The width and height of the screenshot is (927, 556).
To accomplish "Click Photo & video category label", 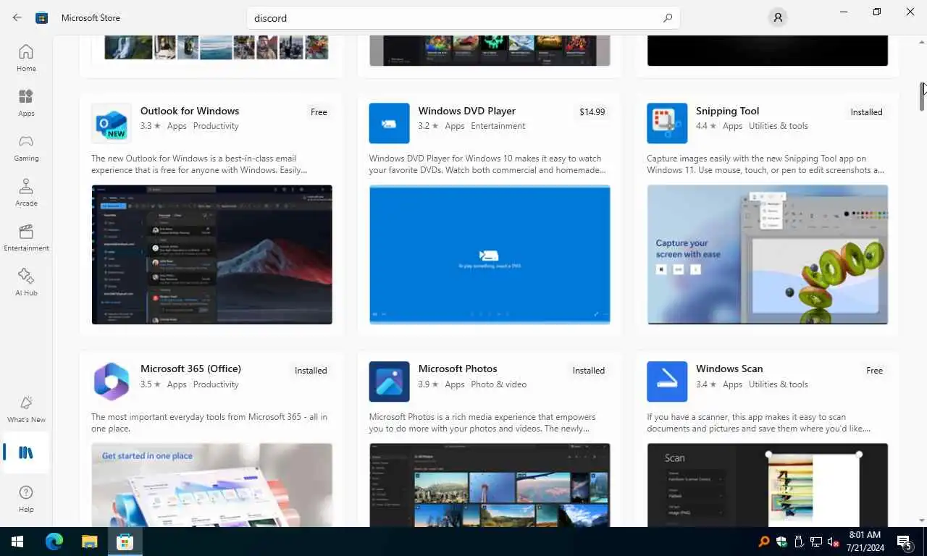I will pyautogui.click(x=499, y=384).
